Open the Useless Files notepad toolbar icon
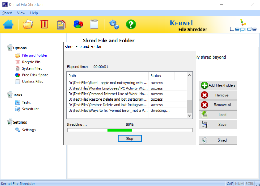 (94, 24)
